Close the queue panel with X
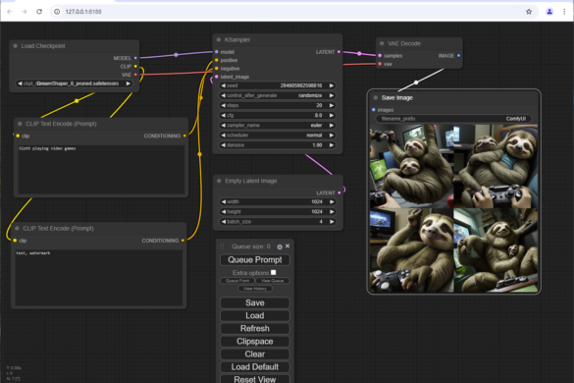Image resolution: width=574 pixels, height=383 pixels. [287, 246]
